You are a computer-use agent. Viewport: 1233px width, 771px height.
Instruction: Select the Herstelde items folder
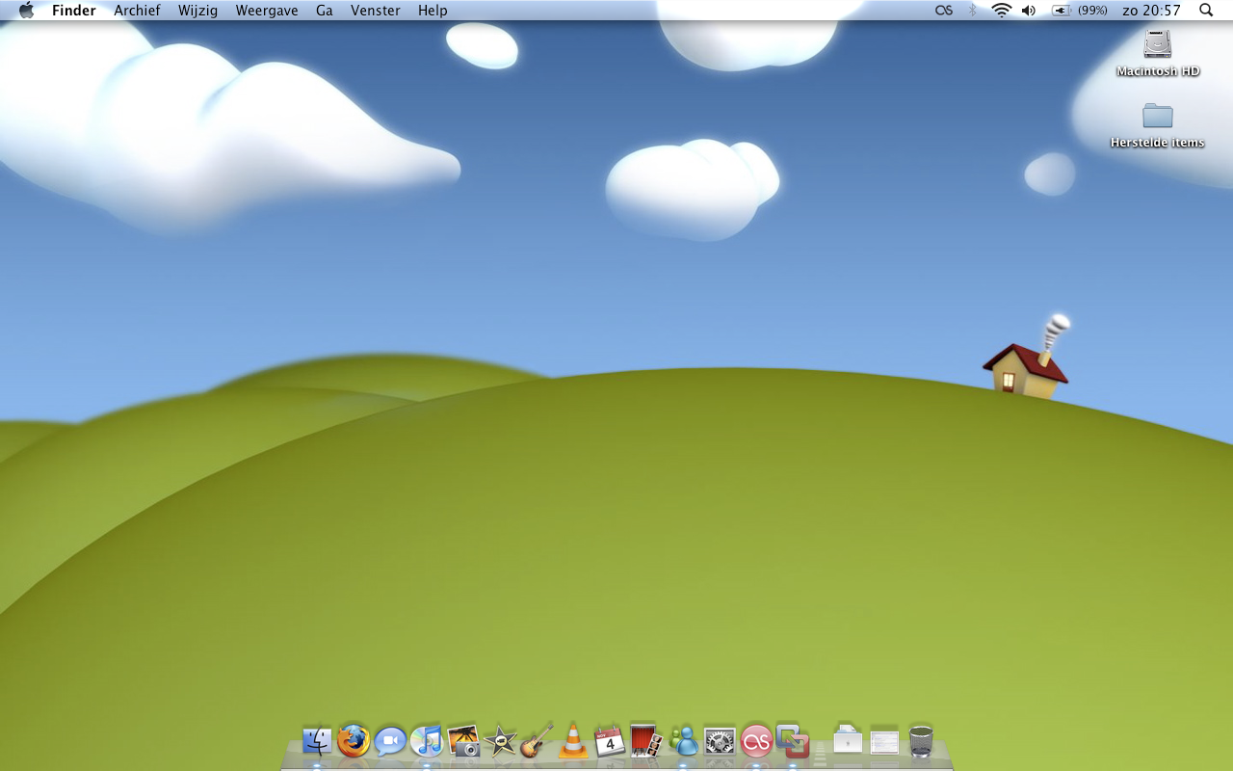point(1158,125)
